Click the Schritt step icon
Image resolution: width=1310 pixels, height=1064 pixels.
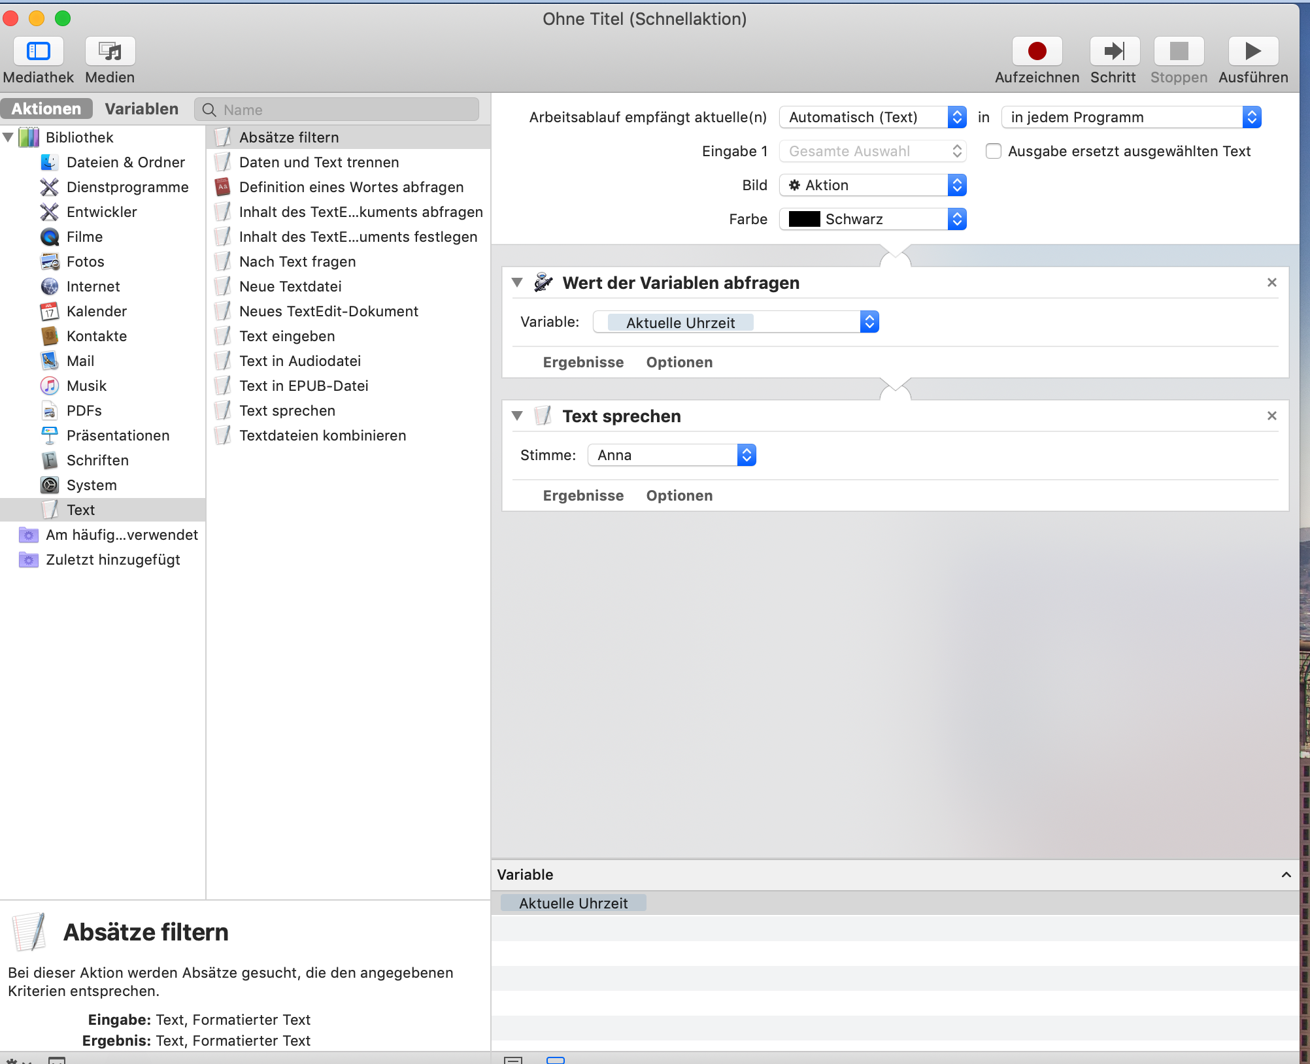point(1114,52)
